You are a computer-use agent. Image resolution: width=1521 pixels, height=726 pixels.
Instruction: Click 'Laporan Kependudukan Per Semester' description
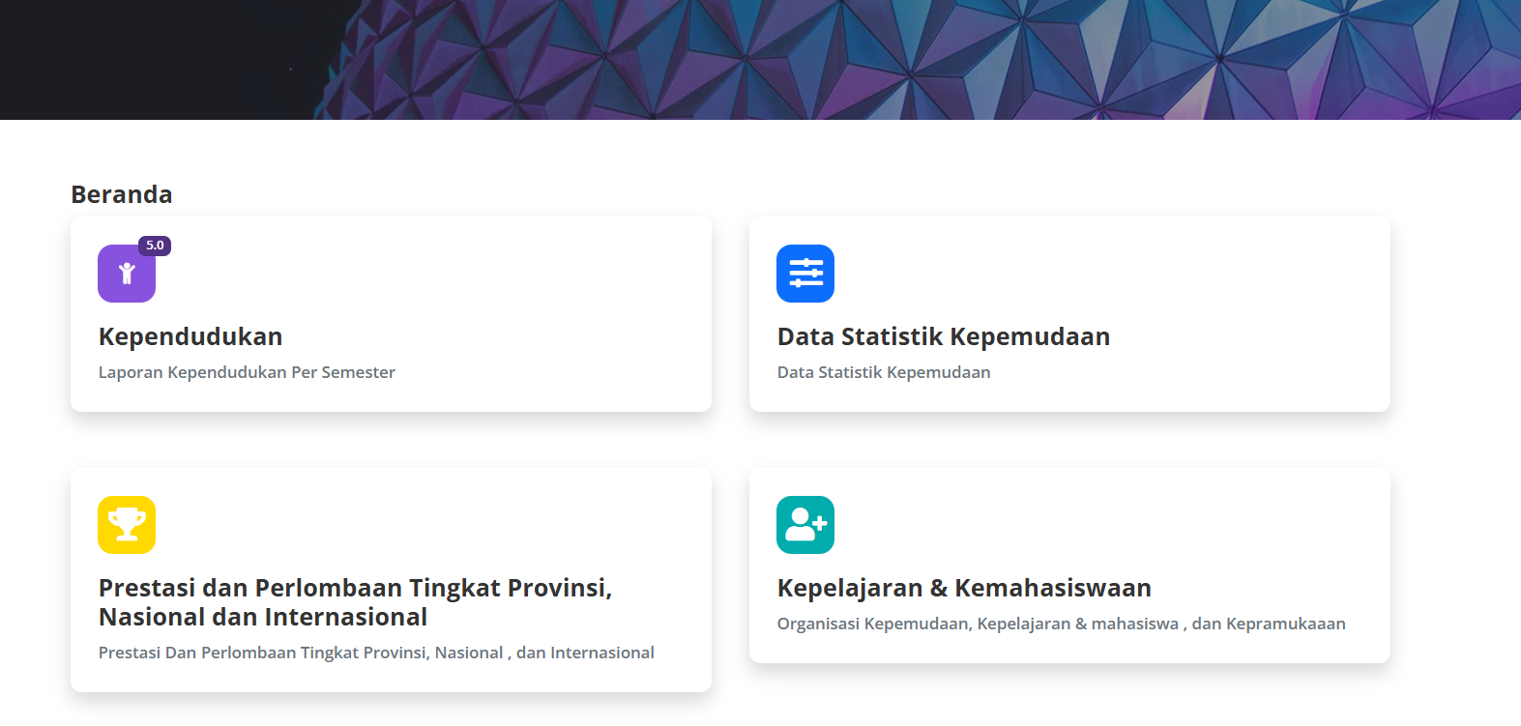[x=247, y=372]
